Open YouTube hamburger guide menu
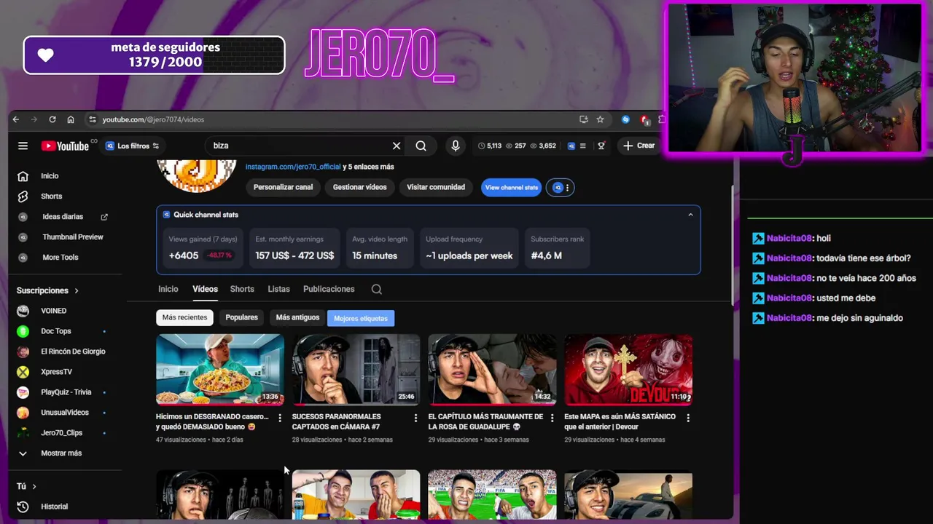 pyautogui.click(x=23, y=146)
